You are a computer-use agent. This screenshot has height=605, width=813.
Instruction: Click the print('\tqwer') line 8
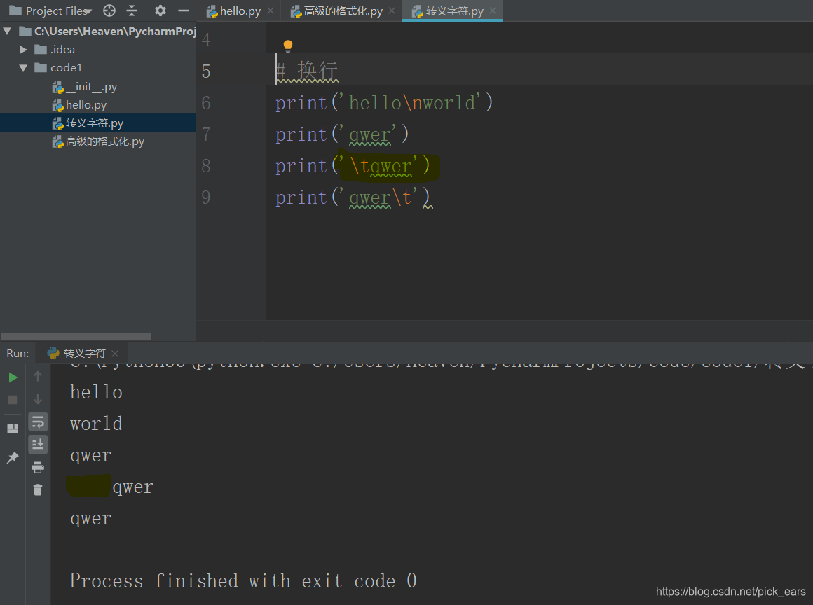tap(353, 166)
